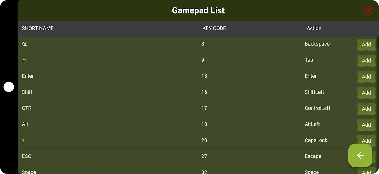Click the tab key symbol icon
379x174 pixels.
tap(24, 60)
